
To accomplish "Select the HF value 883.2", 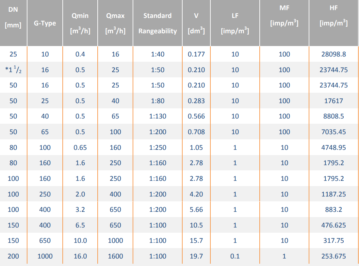I will 334,210.
